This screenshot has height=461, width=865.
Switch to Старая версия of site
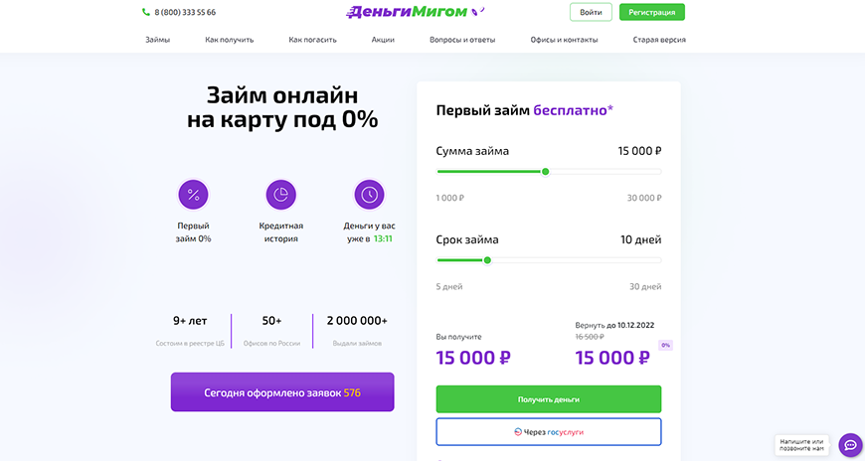click(x=659, y=40)
